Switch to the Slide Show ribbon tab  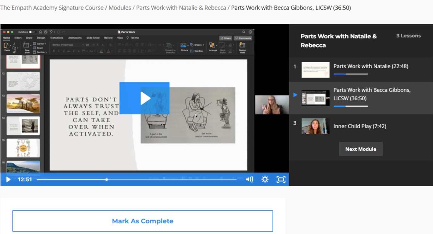tap(93, 38)
